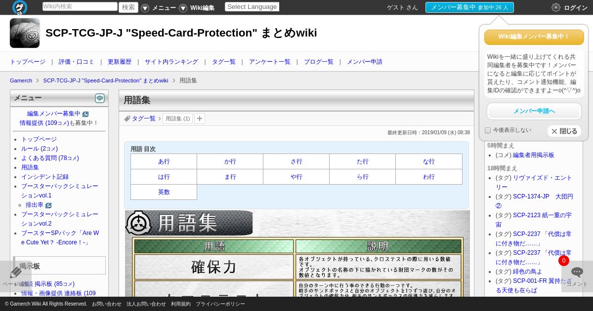Jump to わ行 in glossary index
The width and height of the screenshot is (593, 311).
[429, 177]
